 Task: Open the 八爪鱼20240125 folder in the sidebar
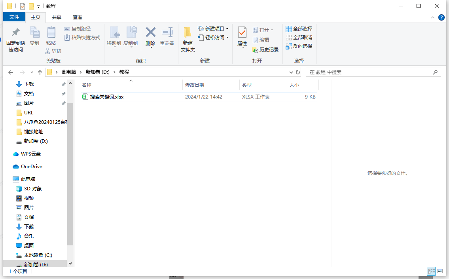(x=45, y=122)
